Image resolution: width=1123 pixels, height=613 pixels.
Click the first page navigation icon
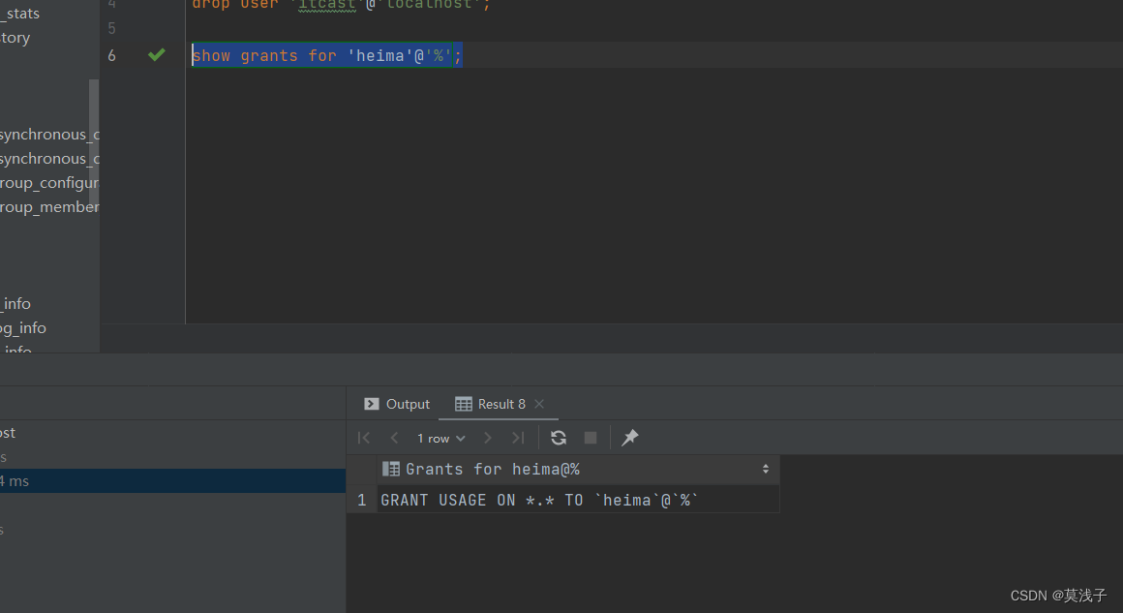[x=363, y=438]
